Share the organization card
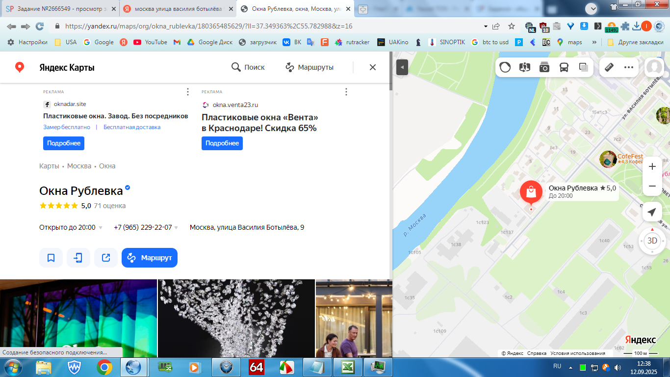 (106, 258)
